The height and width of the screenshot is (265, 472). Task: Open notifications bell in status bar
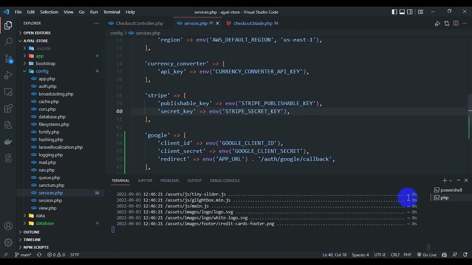point(465,255)
